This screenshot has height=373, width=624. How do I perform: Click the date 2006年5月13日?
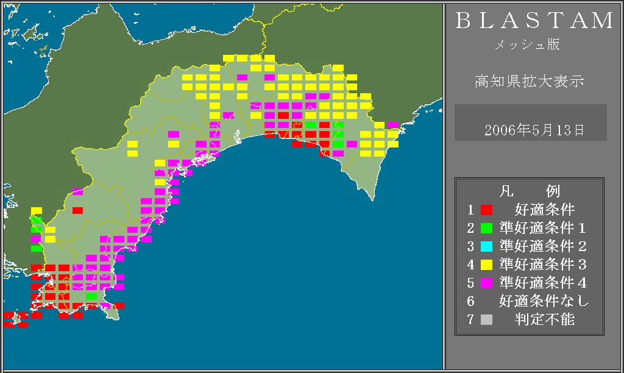point(534,130)
